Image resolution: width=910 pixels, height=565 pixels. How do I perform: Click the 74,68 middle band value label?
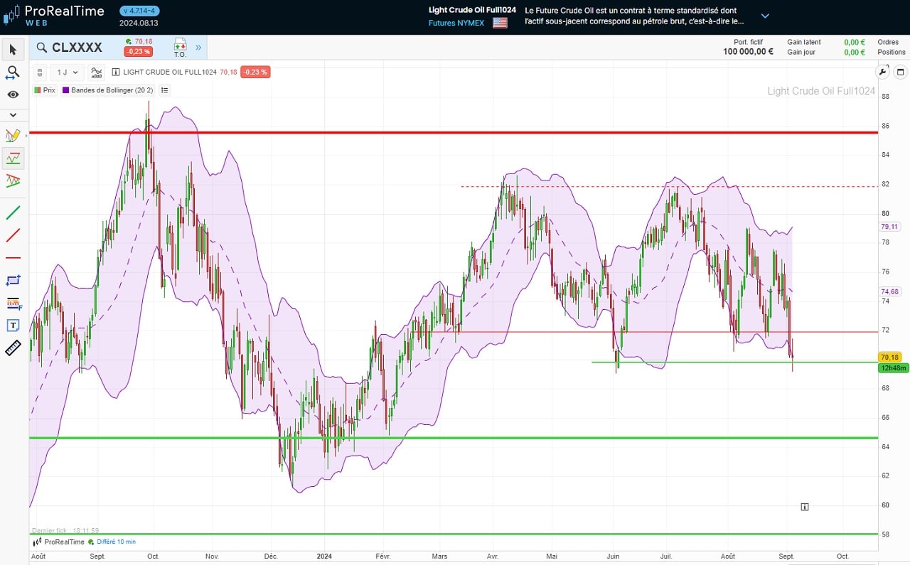coord(890,291)
